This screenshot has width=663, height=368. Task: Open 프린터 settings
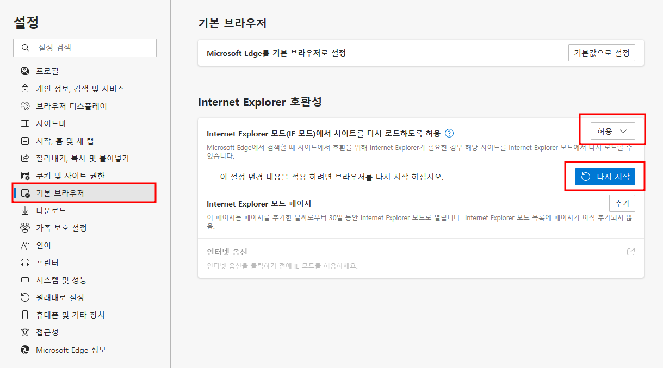[85, 263]
